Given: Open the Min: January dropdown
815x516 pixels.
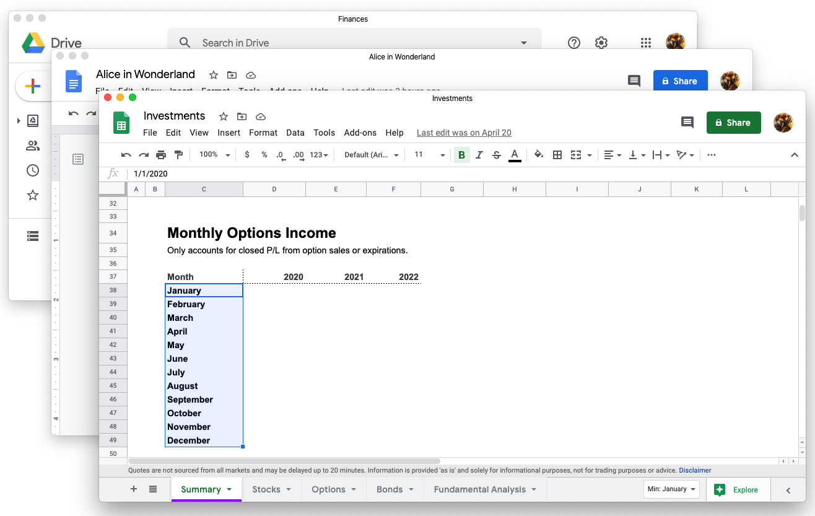Looking at the screenshot, I should coord(671,489).
